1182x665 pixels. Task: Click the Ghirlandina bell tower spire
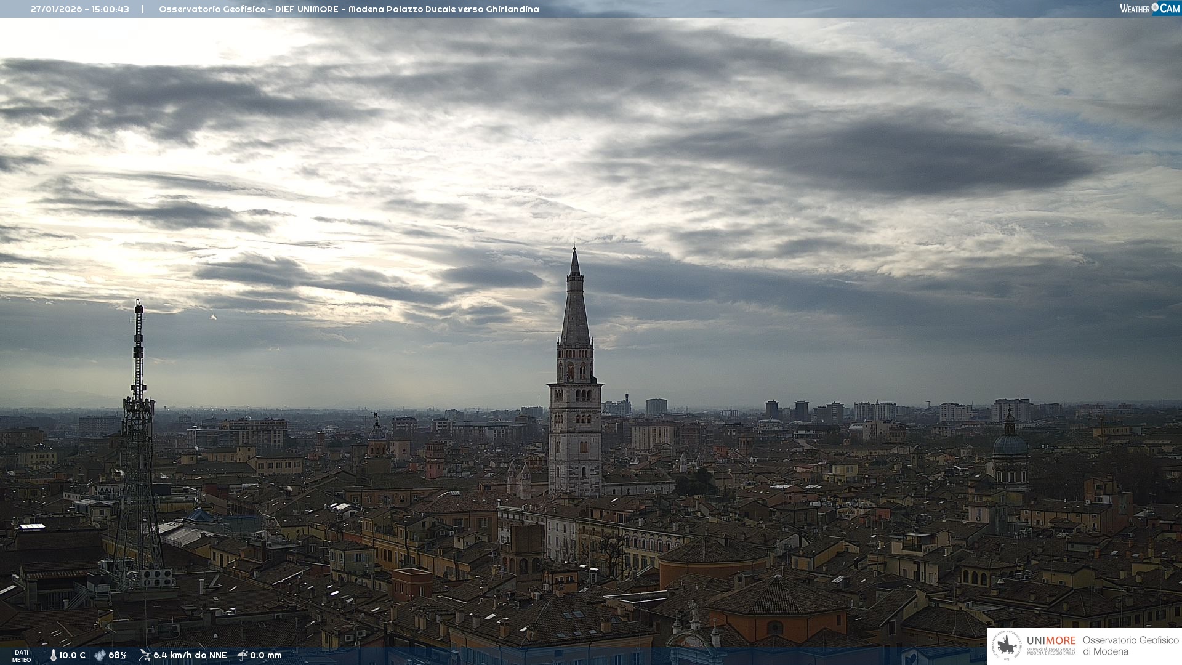pyautogui.click(x=575, y=308)
